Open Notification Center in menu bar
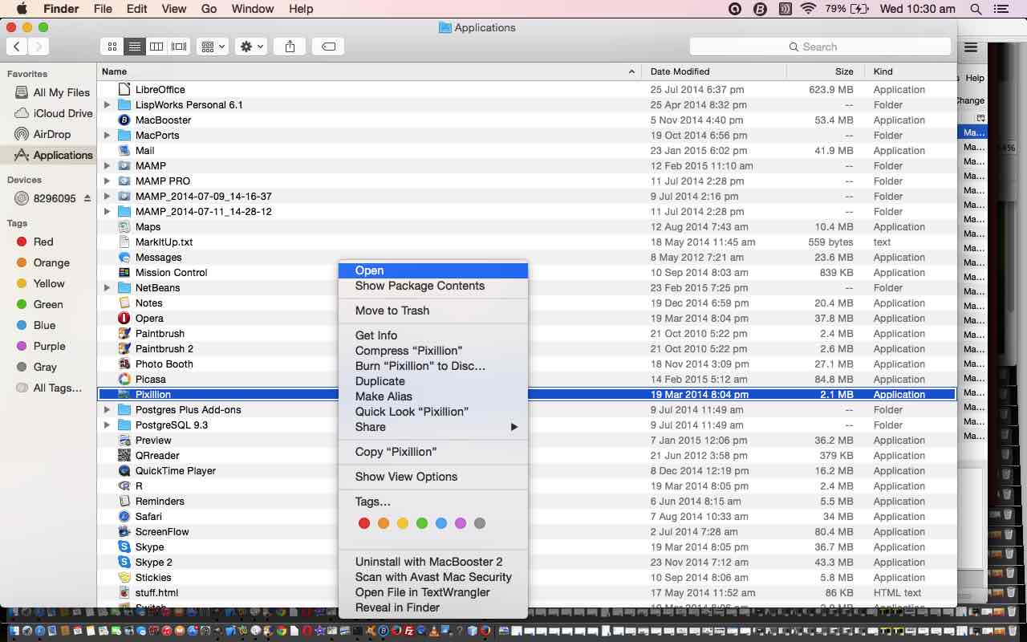Screen dimensions: 1027x642 tap(1001, 9)
